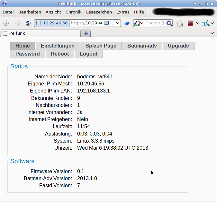Open the URL history dropdown arrow
Viewport: 217px width, 202px height.
118,23
